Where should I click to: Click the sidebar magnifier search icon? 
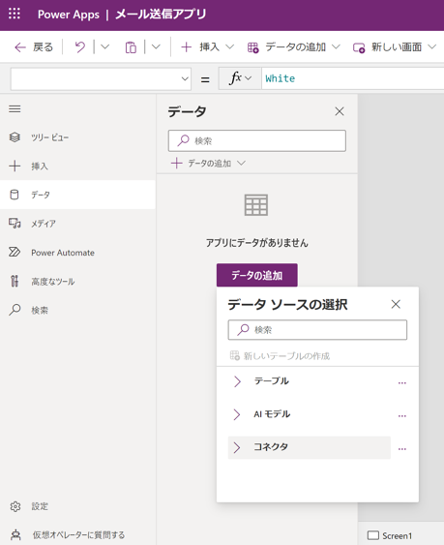15,310
